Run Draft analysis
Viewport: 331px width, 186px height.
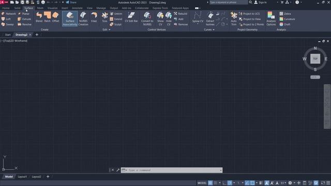(x=285, y=24)
